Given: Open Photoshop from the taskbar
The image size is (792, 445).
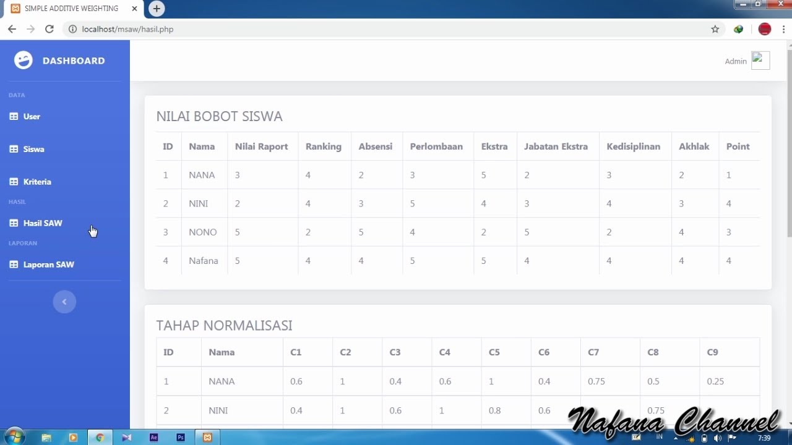Looking at the screenshot, I should pyautogui.click(x=181, y=438).
